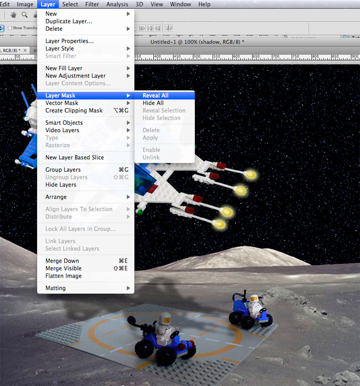Choose Layer Properties... menu item
The width and height of the screenshot is (360, 386).
click(85, 41)
